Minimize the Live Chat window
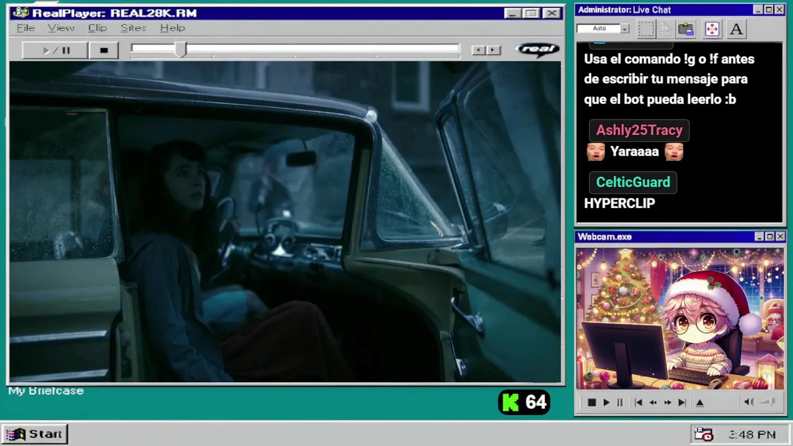This screenshot has width=793, height=446. (758, 10)
